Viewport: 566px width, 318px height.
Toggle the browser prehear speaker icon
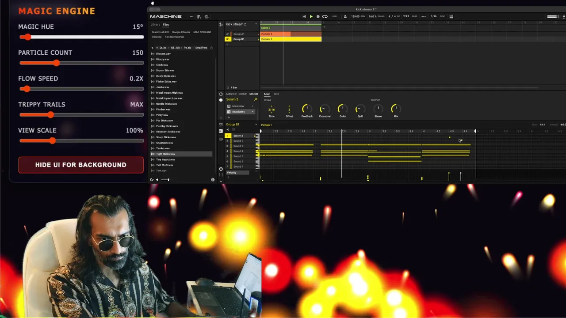157,180
